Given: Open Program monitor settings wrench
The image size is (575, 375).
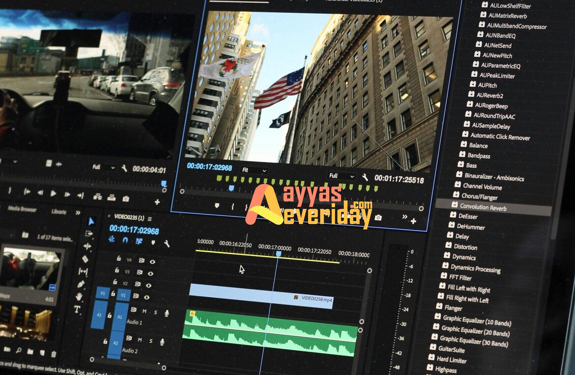Looking at the screenshot, I should (x=365, y=177).
